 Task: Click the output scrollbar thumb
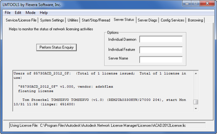pos(196,102)
